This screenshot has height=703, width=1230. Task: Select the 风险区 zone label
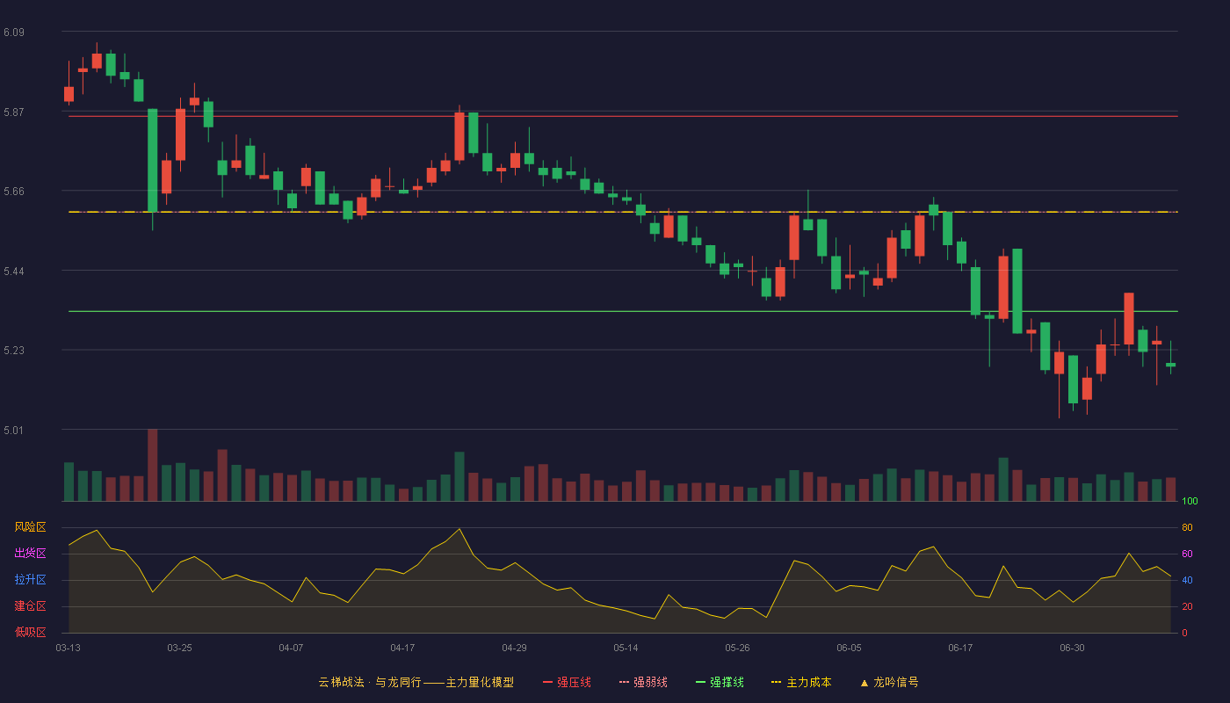pos(30,527)
